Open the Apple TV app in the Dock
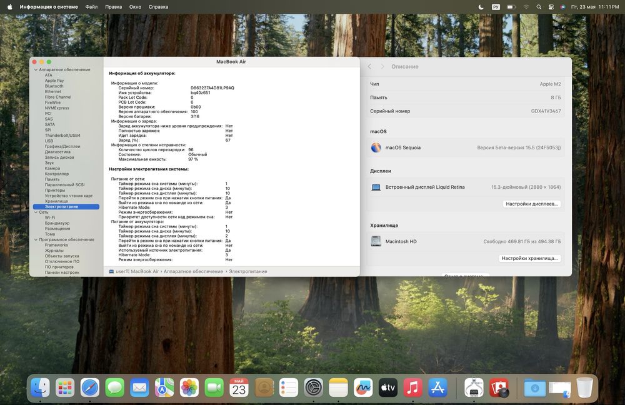Image resolution: width=625 pixels, height=405 pixels. coord(388,387)
